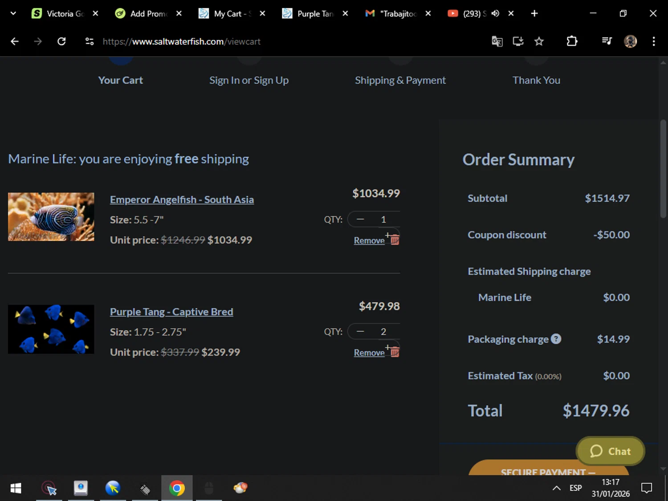The height and width of the screenshot is (501, 668).
Task: Click the Emperor Angelfish quantity field
Action: (383, 219)
